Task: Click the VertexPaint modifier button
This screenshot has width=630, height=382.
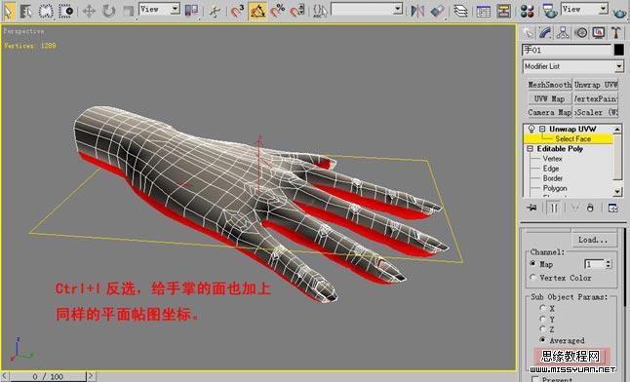Action: point(596,98)
